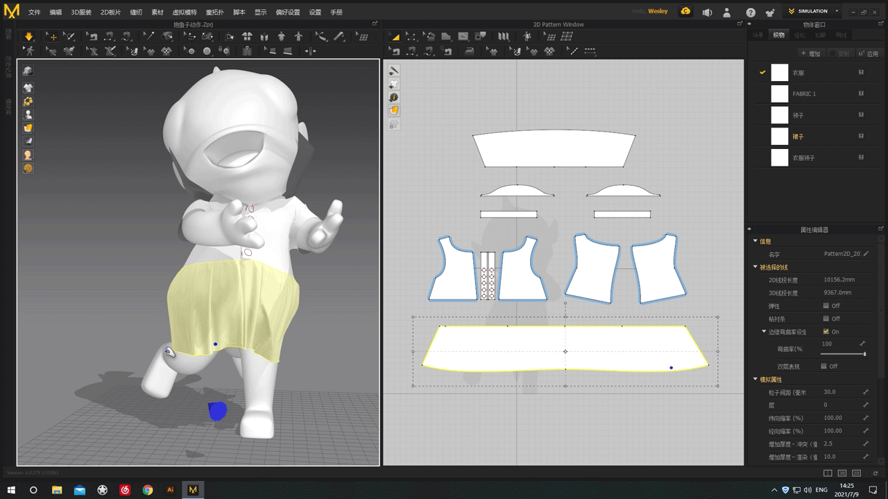Toggle the 弹性 elastic checkbox
Viewport: 888px width, 499px height.
point(826,306)
